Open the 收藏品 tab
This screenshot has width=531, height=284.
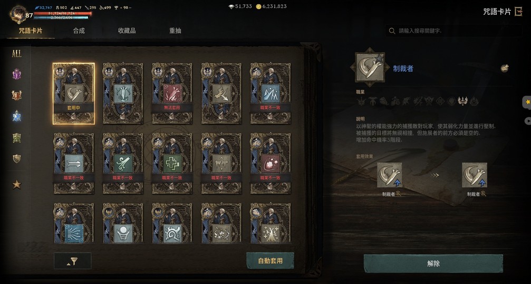[127, 31]
